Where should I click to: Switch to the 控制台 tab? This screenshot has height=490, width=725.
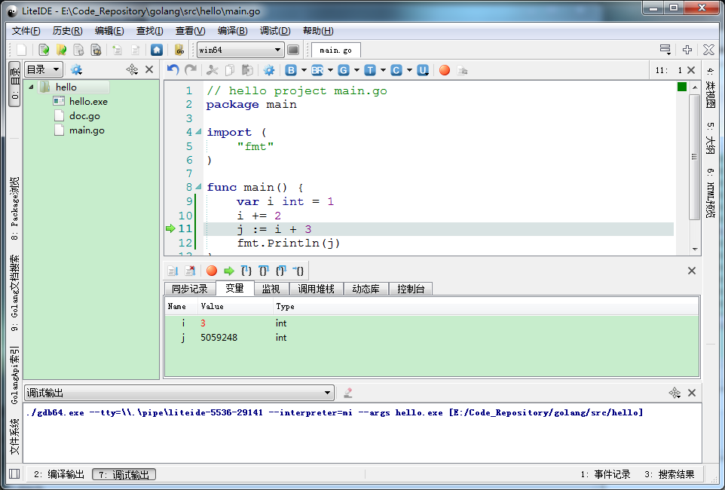[411, 289]
